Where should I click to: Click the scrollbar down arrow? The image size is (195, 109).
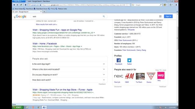pos(177,102)
